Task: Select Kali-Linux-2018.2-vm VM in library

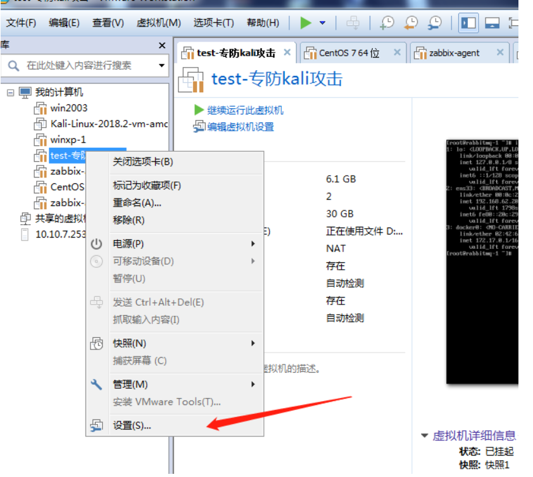Action: coord(109,124)
